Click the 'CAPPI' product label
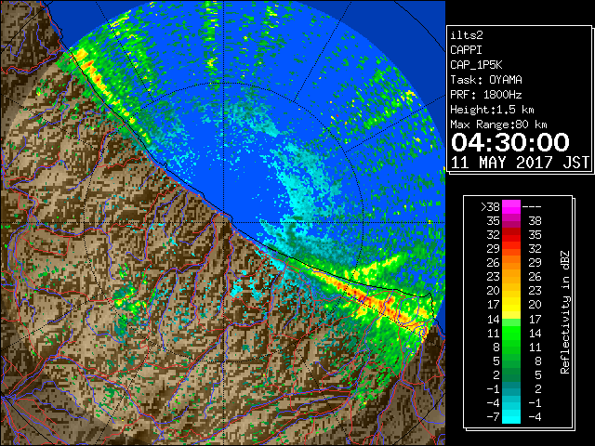This screenshot has height=446, width=595. pos(466,50)
